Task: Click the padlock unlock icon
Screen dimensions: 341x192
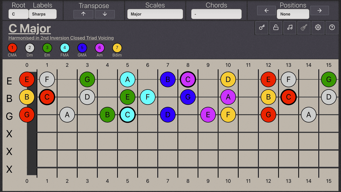Action: pos(276,28)
